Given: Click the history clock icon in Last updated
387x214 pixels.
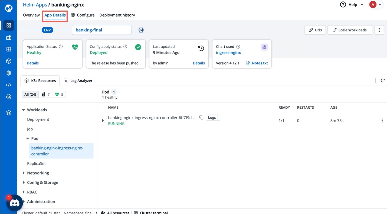Looking at the screenshot, I should tap(201, 48).
